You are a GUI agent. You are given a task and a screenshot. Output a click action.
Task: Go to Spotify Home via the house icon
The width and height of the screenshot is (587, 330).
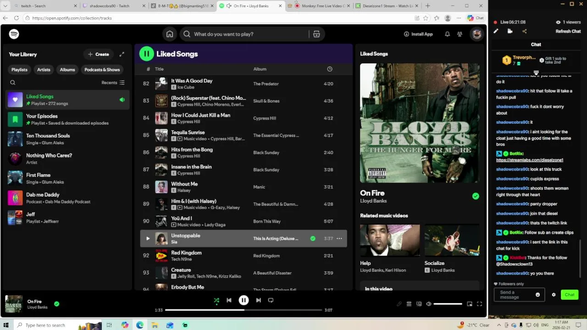tap(170, 34)
